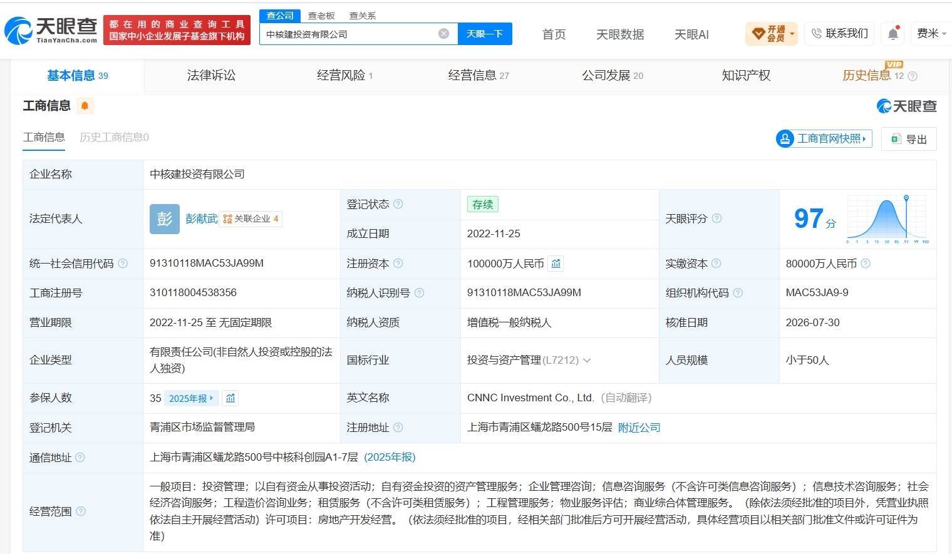This screenshot has width=952, height=554.
Task: Click the 天眼评分 distribution curve chart
Action: (887, 219)
